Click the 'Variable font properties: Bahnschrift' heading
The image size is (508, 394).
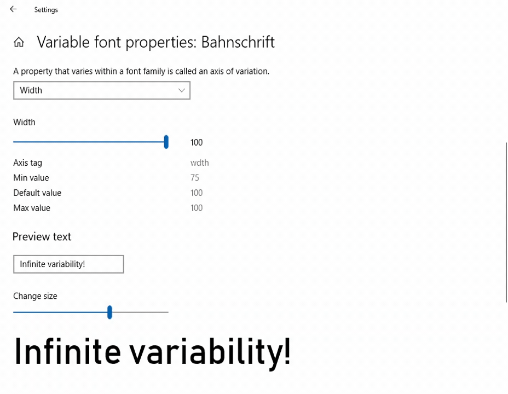[x=156, y=42]
